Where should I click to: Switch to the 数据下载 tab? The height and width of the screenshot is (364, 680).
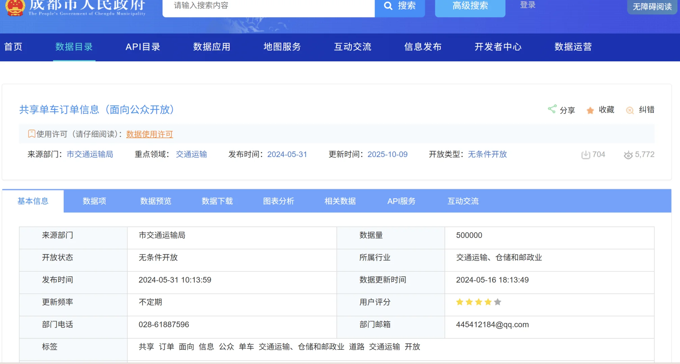217,201
